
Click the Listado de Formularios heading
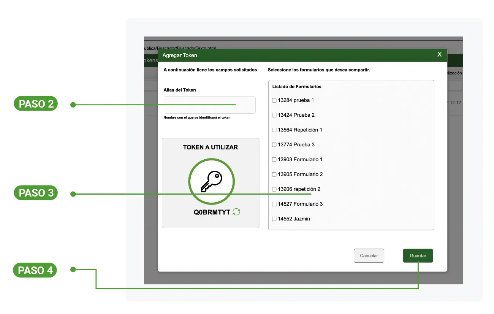point(297,87)
